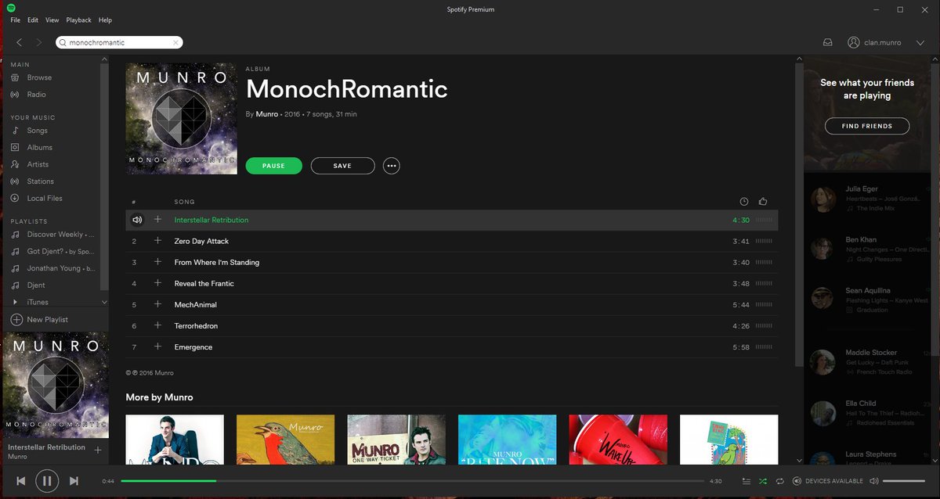
Task: Mute with the volume speaker icon
Action: pos(874,481)
